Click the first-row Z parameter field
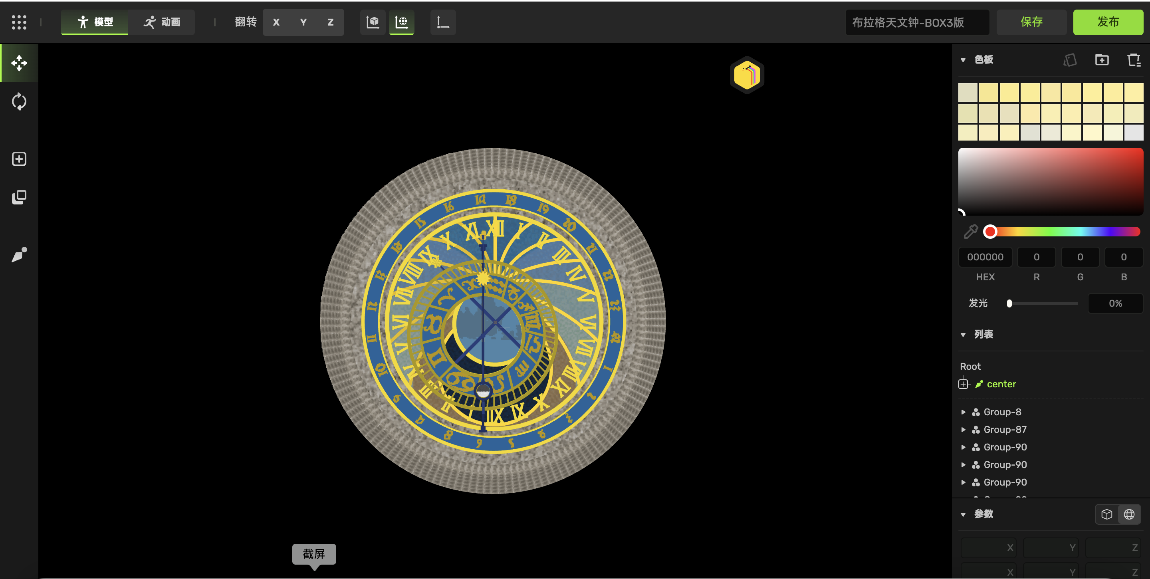Screen dimensions: 1150x579 [x=1113, y=548]
